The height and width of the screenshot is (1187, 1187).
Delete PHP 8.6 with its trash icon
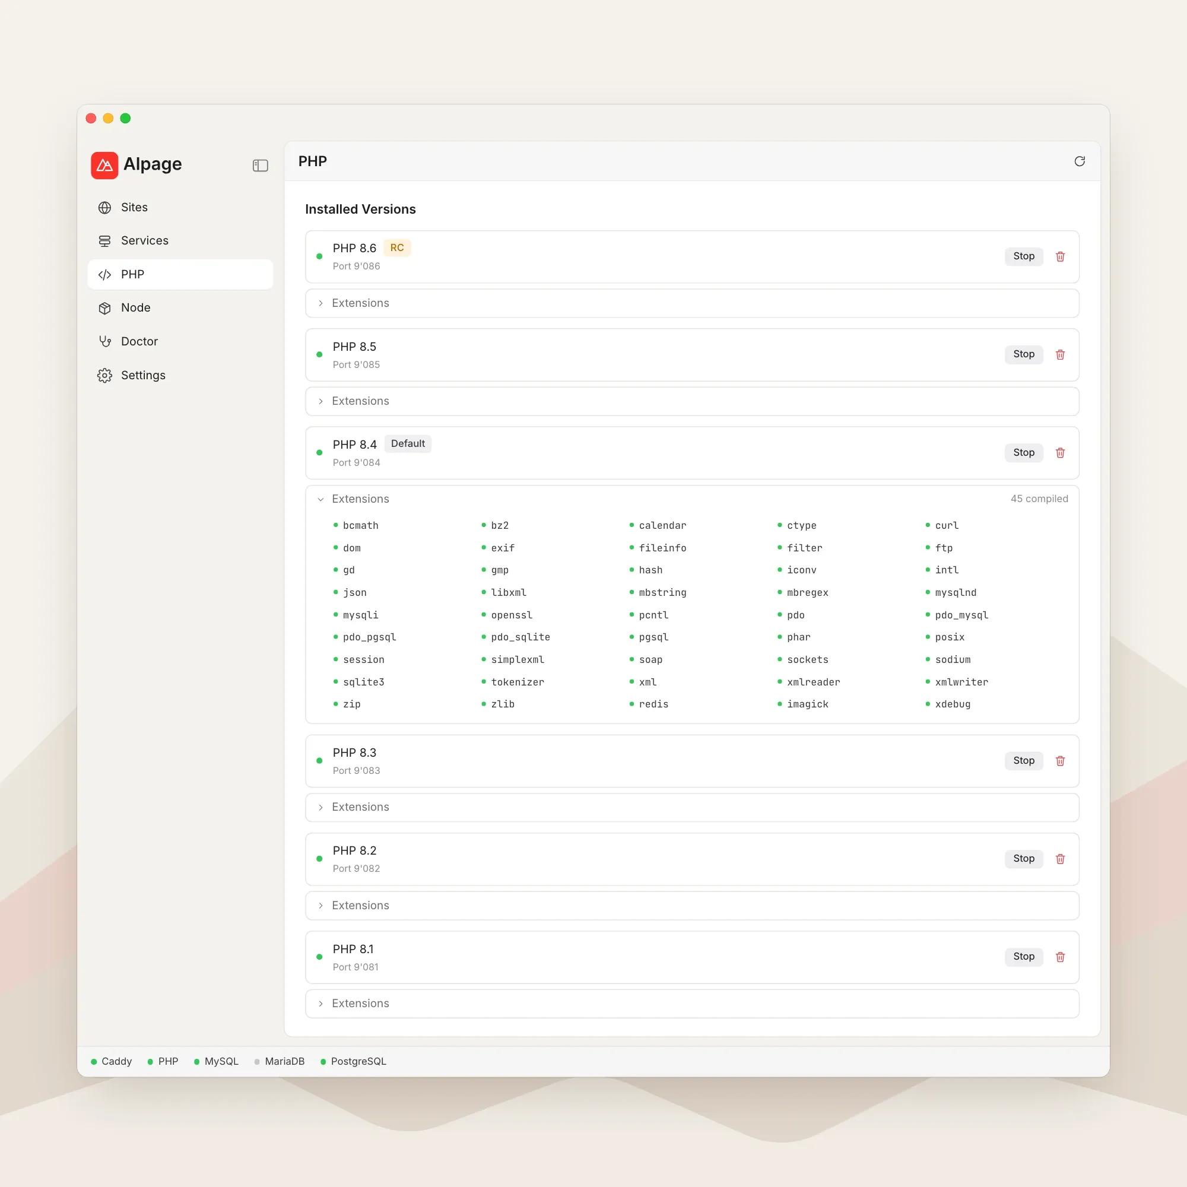pos(1060,256)
